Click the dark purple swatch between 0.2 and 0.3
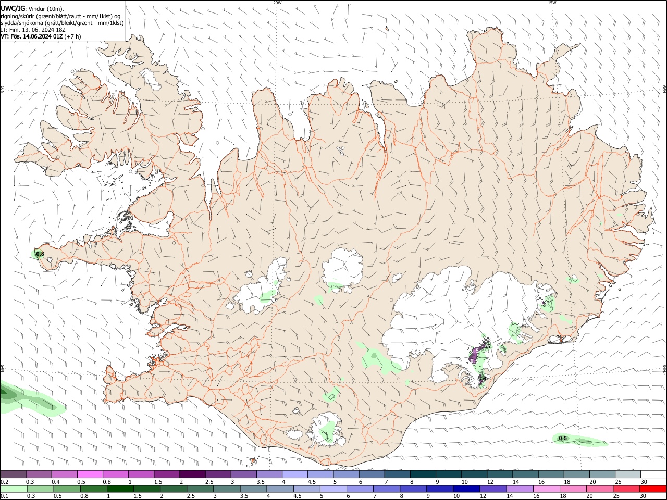The image size is (667, 500). point(13,474)
